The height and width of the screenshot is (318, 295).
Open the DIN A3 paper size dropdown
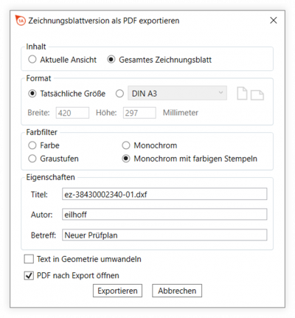tap(177, 93)
